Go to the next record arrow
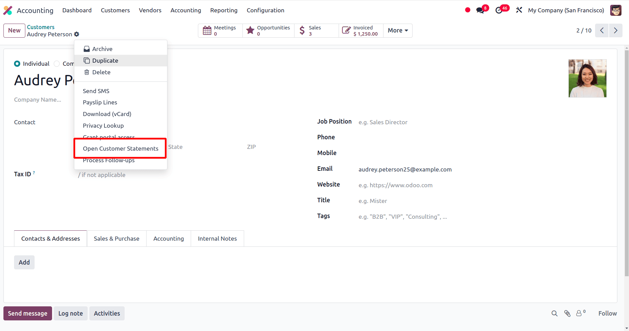The width and height of the screenshot is (629, 331). pos(616,30)
